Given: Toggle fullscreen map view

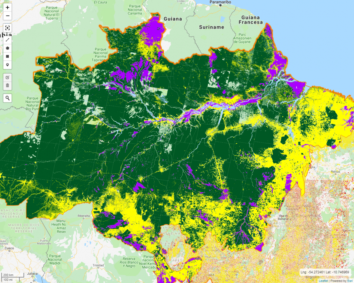Looking at the screenshot, I should click(x=7, y=28).
